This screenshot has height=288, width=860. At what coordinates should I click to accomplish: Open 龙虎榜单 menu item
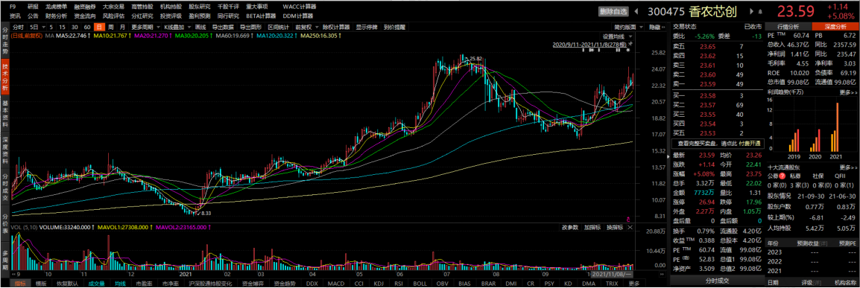[57, 7]
